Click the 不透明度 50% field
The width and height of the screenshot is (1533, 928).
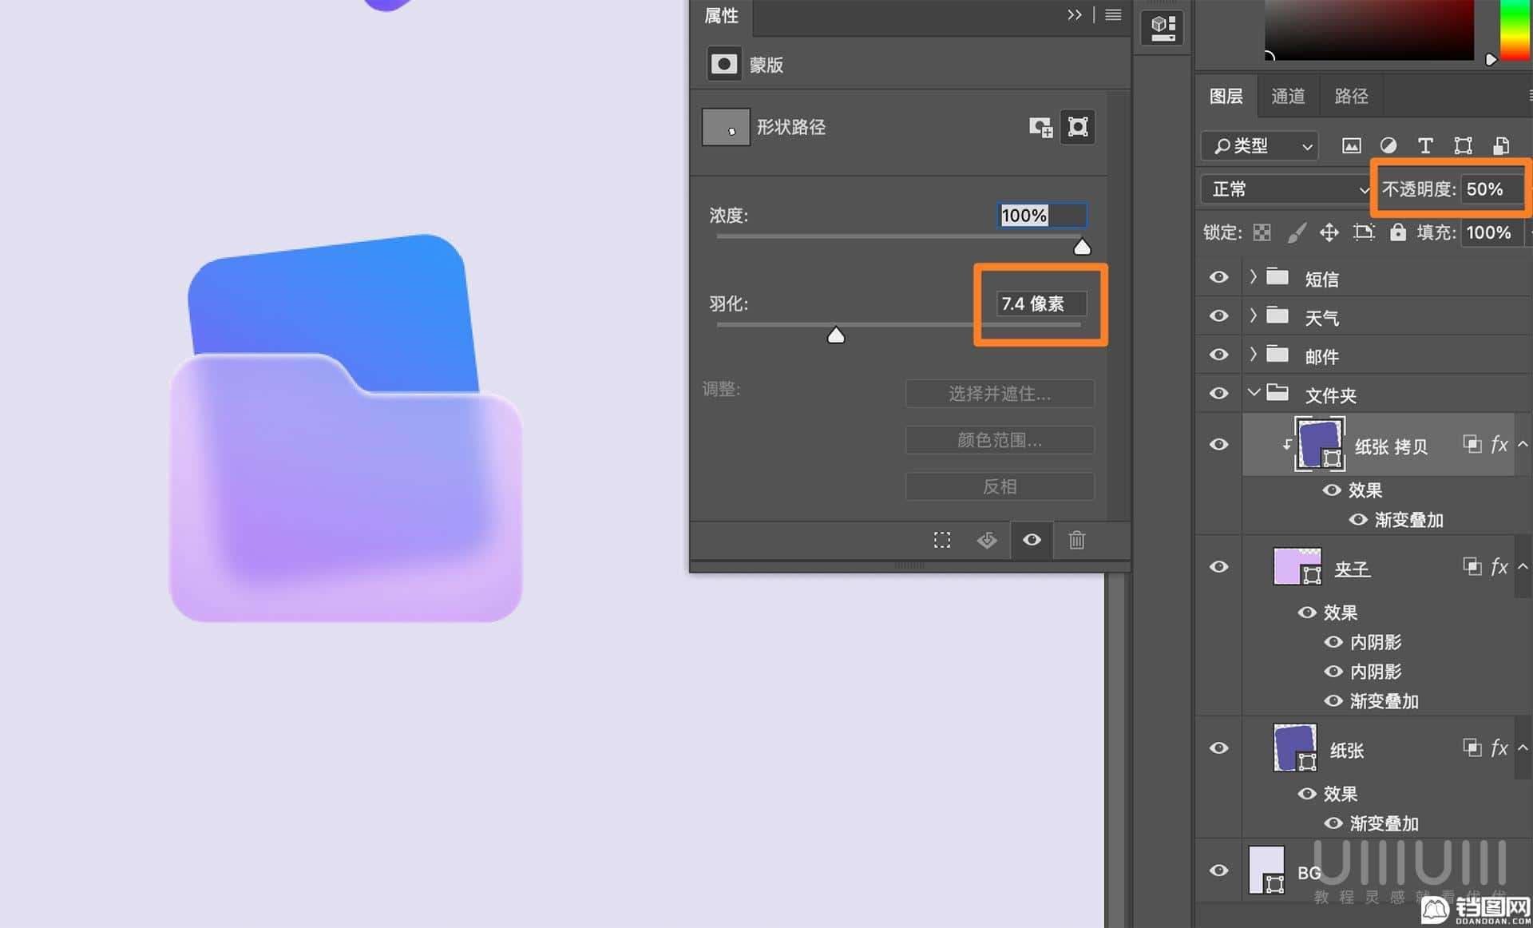(1491, 189)
